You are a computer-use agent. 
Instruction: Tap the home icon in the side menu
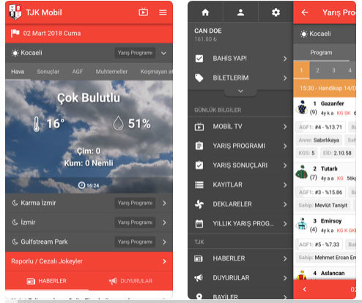[x=205, y=12]
